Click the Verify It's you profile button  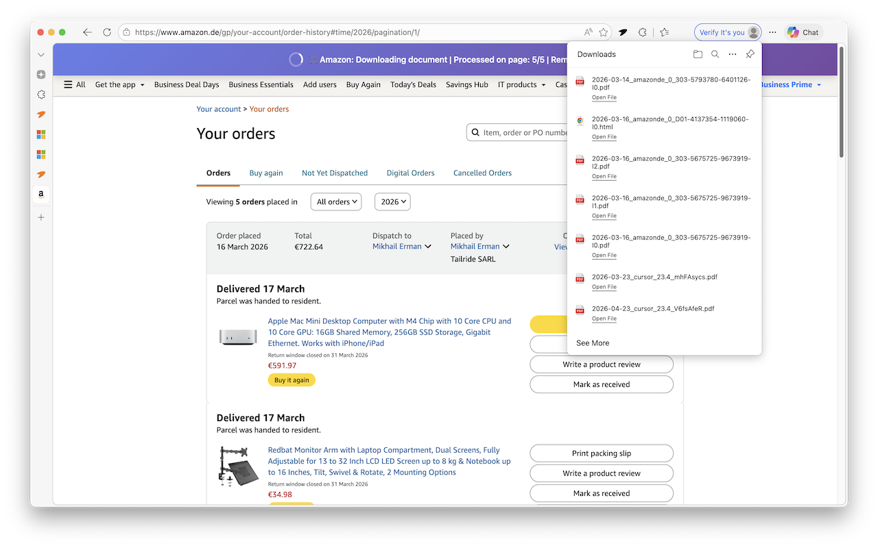(x=728, y=32)
